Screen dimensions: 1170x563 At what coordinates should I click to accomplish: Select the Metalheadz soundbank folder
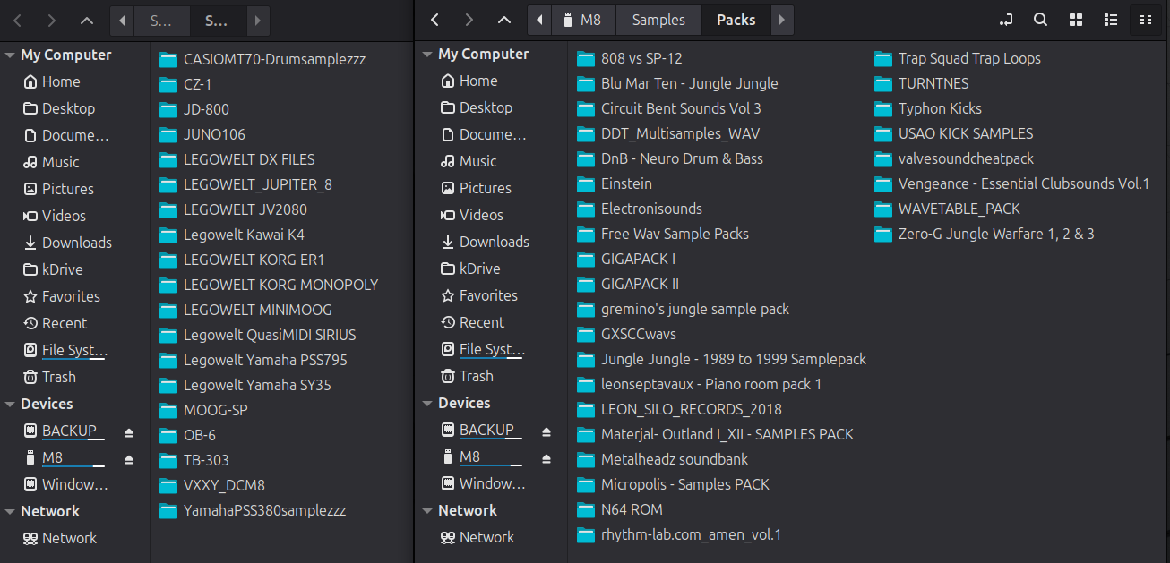pos(675,459)
